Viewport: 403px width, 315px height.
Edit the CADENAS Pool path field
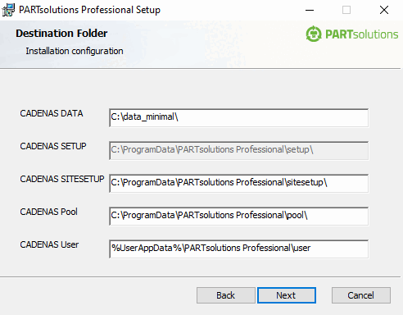pyautogui.click(x=239, y=217)
